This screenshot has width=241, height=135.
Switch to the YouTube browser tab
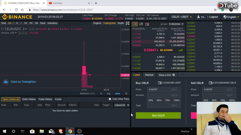coord(69,3)
